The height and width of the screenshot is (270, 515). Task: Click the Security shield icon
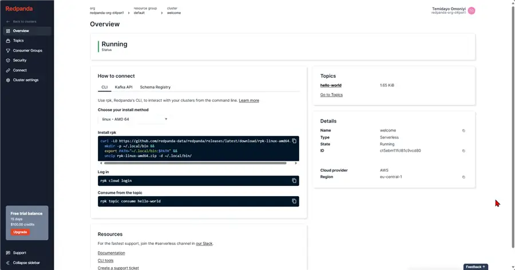click(x=8, y=61)
